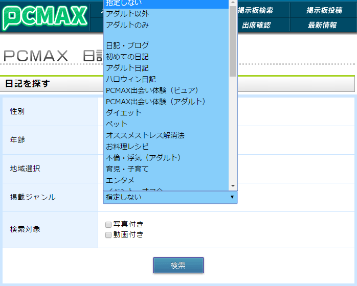
Task: Select PCMAX出会い体験（アダルト）option
Action: point(166,102)
